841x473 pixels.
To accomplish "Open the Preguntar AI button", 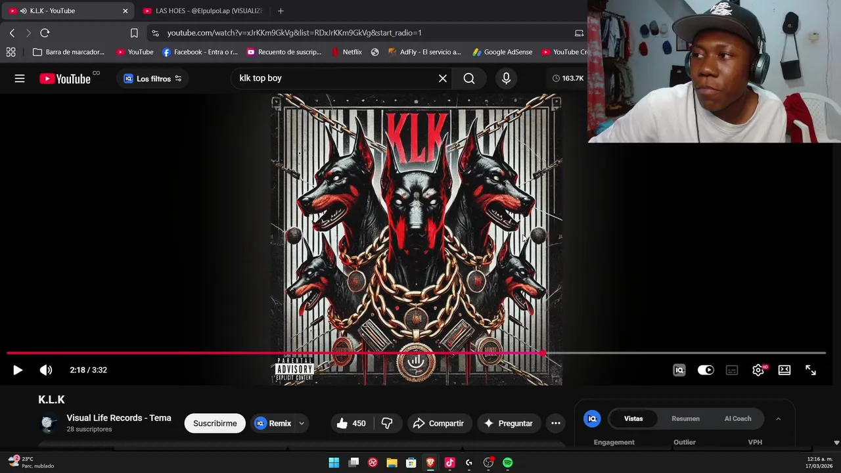I will (x=509, y=424).
